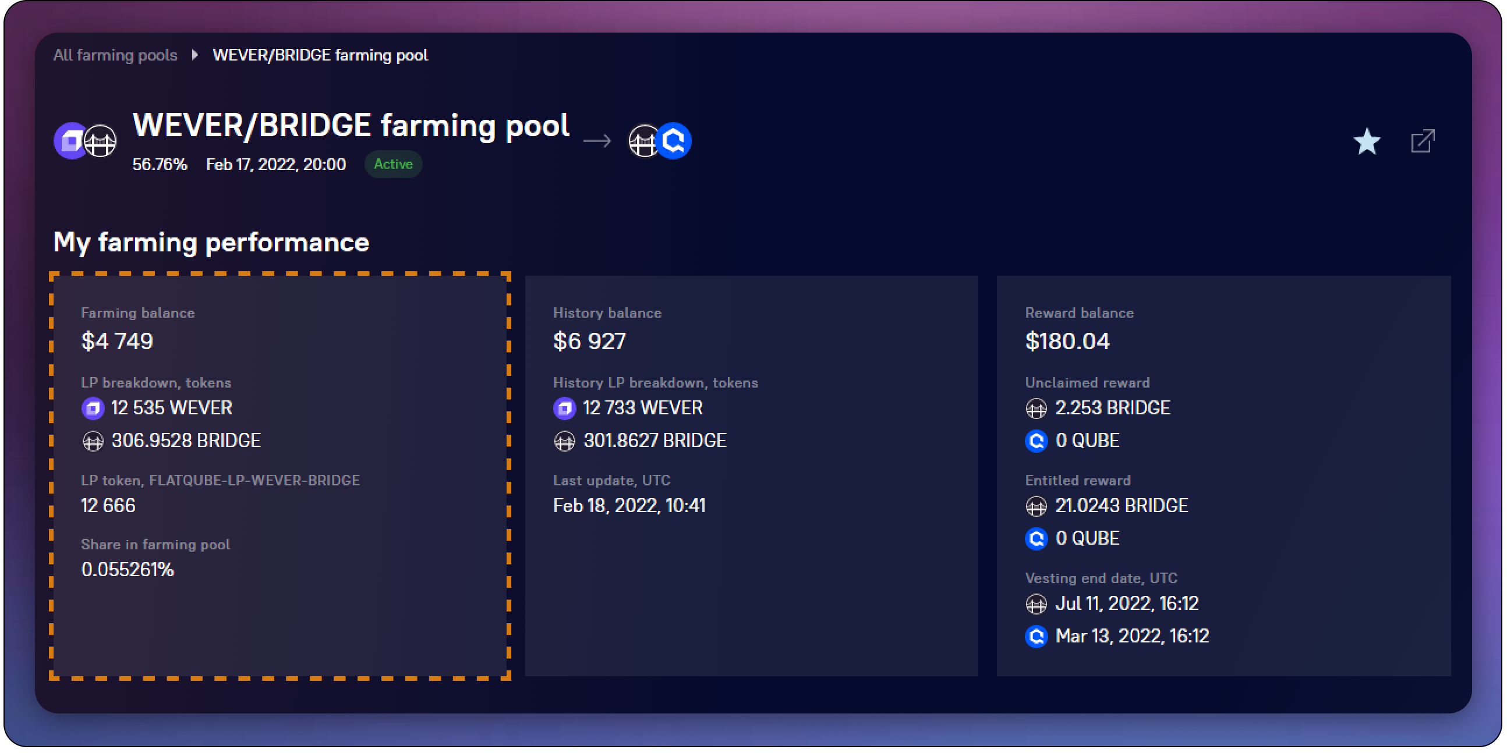Go back to All farming pools
This screenshot has width=1507, height=753.
click(115, 55)
